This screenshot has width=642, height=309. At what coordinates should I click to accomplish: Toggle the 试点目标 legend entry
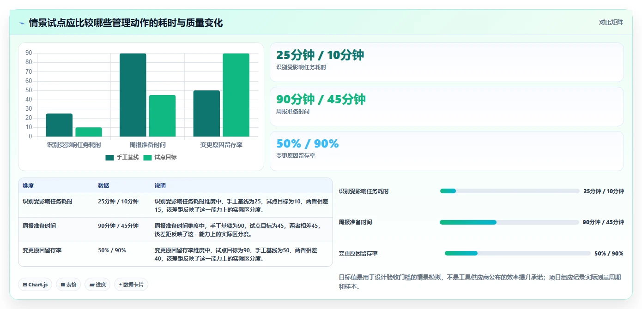click(160, 157)
